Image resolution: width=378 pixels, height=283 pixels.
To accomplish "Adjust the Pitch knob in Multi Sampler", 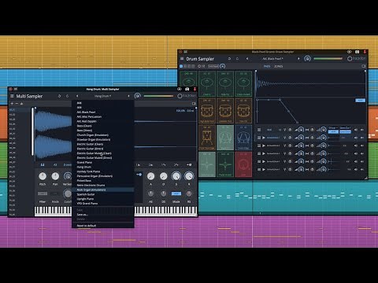I will (43, 176).
